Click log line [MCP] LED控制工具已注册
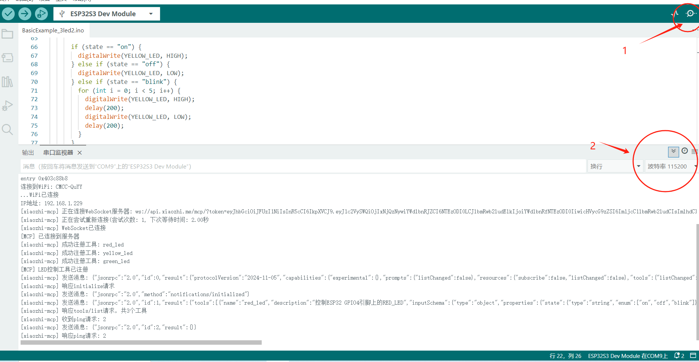699x362 pixels. (x=54, y=269)
